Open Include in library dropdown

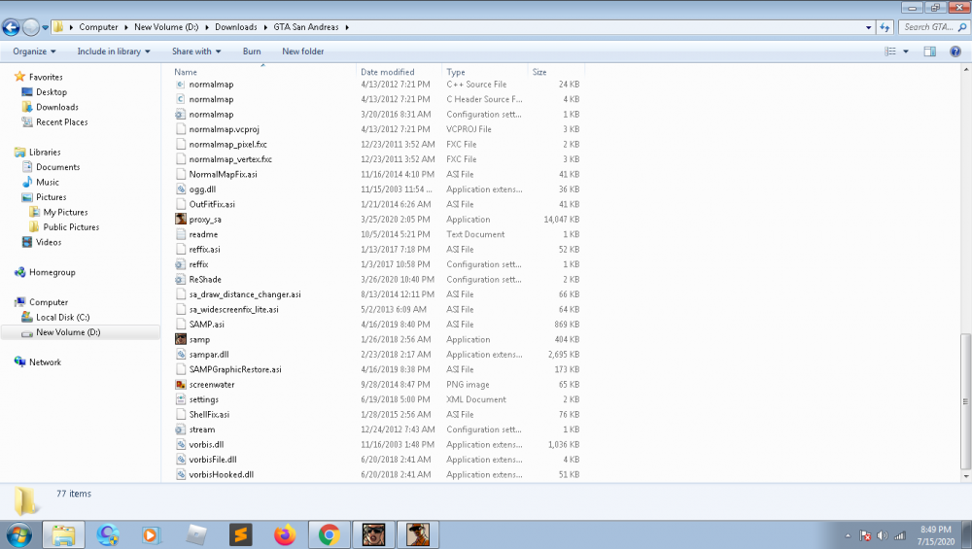pyautogui.click(x=114, y=51)
